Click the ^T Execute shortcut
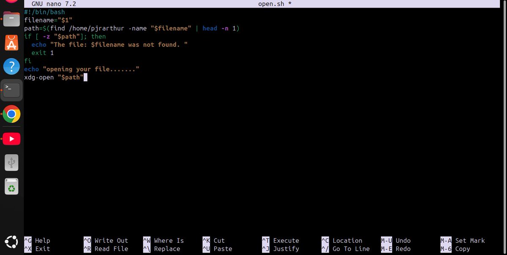This screenshot has width=507, height=255. 281,241
